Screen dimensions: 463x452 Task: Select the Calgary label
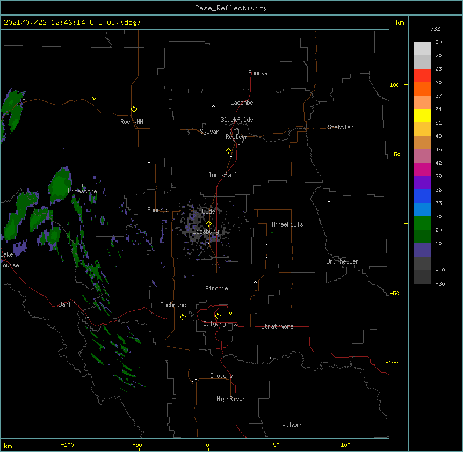pyautogui.click(x=214, y=324)
